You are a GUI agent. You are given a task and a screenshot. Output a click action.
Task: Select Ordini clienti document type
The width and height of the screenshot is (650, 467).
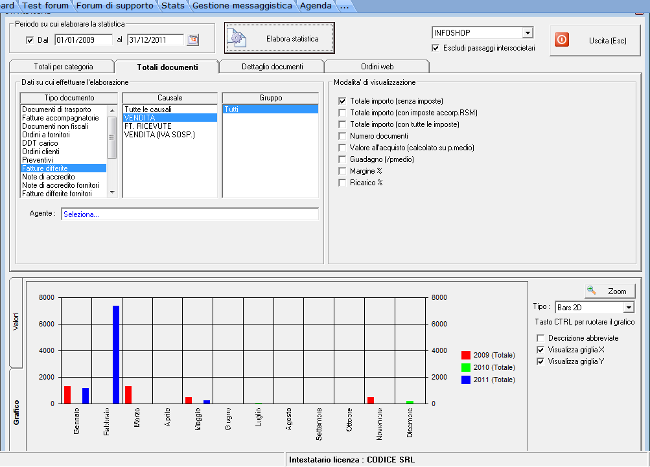[x=64, y=152]
